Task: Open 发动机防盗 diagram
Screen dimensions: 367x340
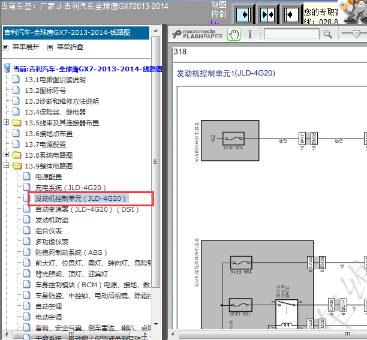Action: coord(52,220)
